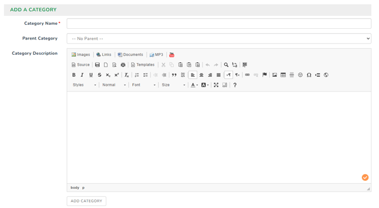The height and width of the screenshot is (208, 379).
Task: Open the Styles dropdown
Action: tap(84, 85)
